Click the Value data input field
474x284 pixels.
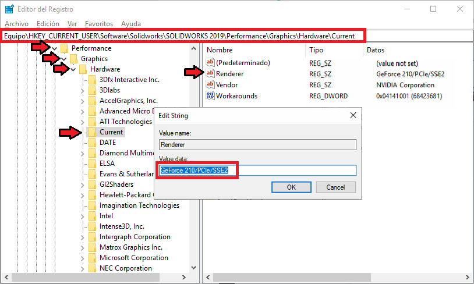pyautogui.click(x=257, y=171)
